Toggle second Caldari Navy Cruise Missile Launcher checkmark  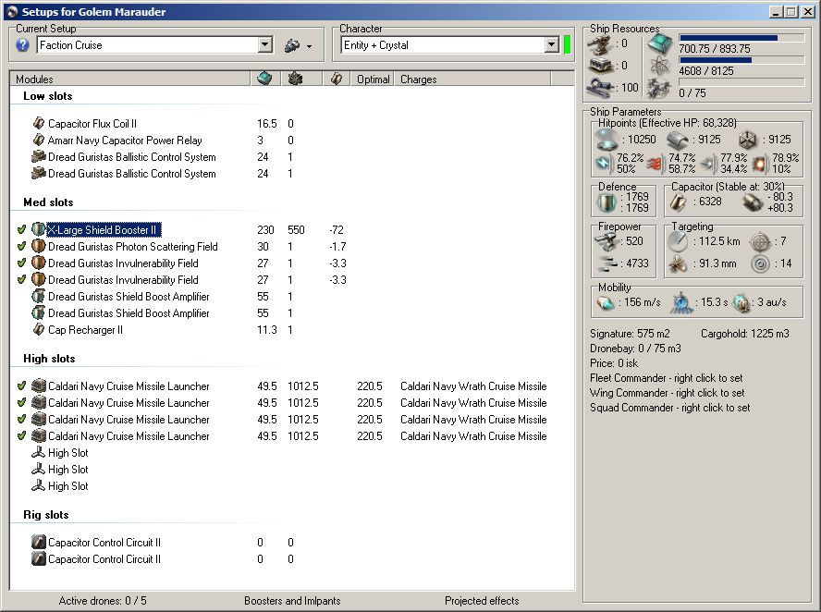21,402
